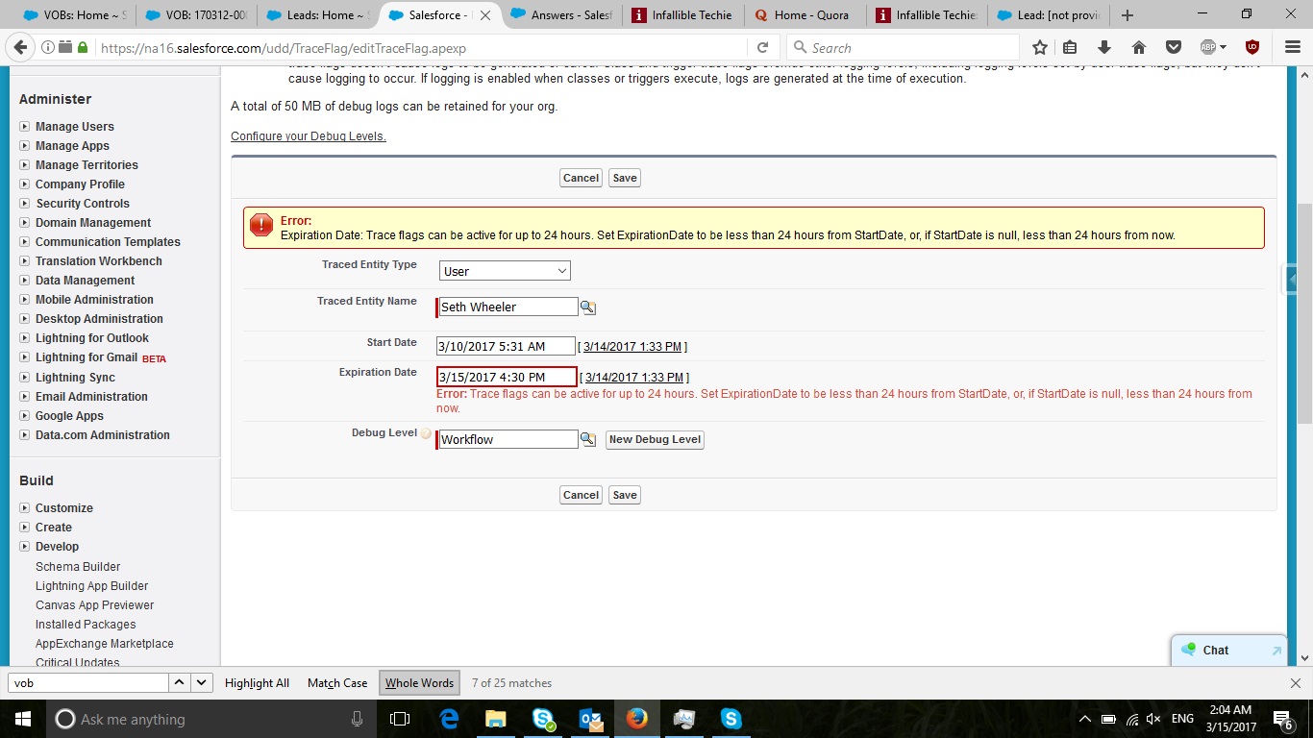Open the Traced Entity Name lookup magnifier
The width and height of the screenshot is (1313, 738).
[x=587, y=307]
